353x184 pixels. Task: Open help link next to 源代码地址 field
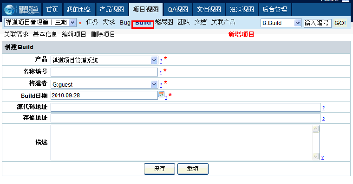click(x=324, y=108)
